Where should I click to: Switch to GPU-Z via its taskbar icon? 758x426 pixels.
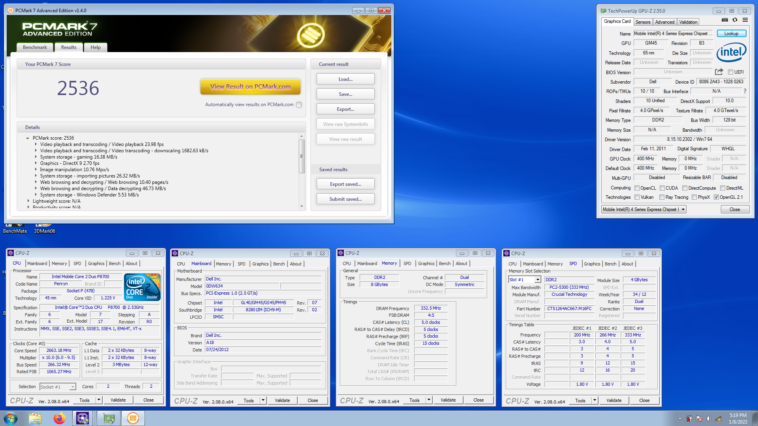109,418
